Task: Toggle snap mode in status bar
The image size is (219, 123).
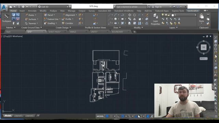Action: (x=111, y=116)
